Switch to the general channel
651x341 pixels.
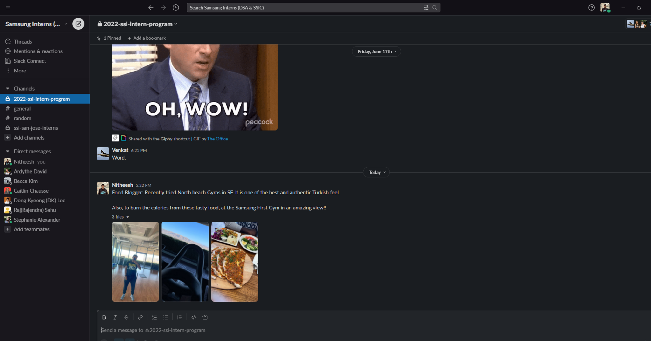(22, 109)
